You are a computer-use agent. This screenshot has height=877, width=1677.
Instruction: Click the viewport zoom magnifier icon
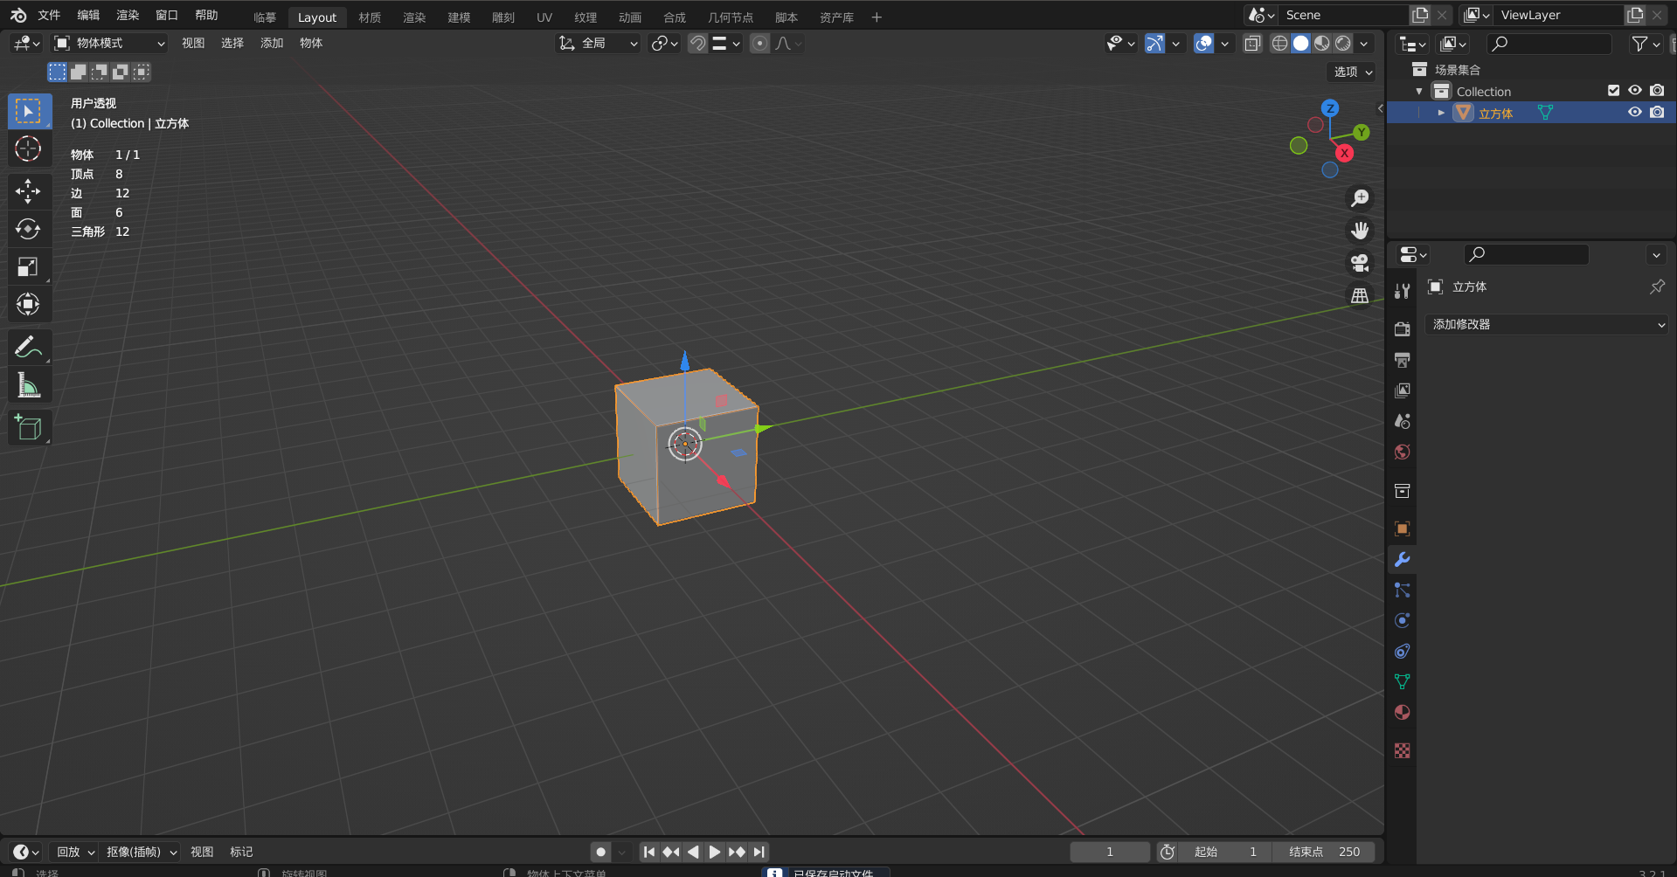pos(1360,198)
